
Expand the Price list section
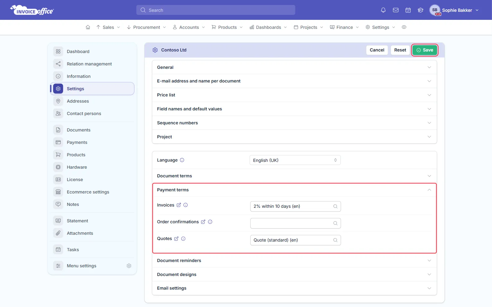coord(294,95)
